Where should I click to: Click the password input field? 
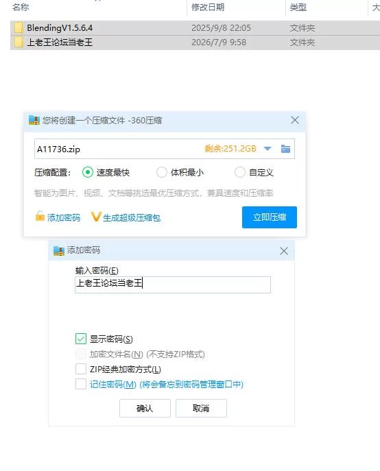coord(173,285)
